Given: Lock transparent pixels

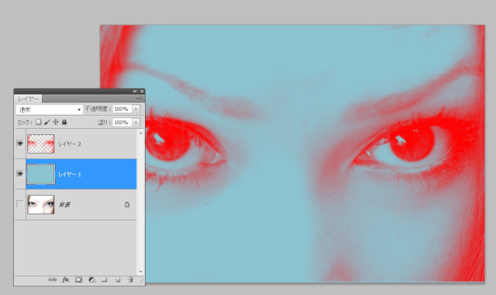Looking at the screenshot, I should coord(38,122).
